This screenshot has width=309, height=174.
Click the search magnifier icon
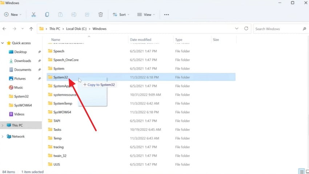point(304,29)
